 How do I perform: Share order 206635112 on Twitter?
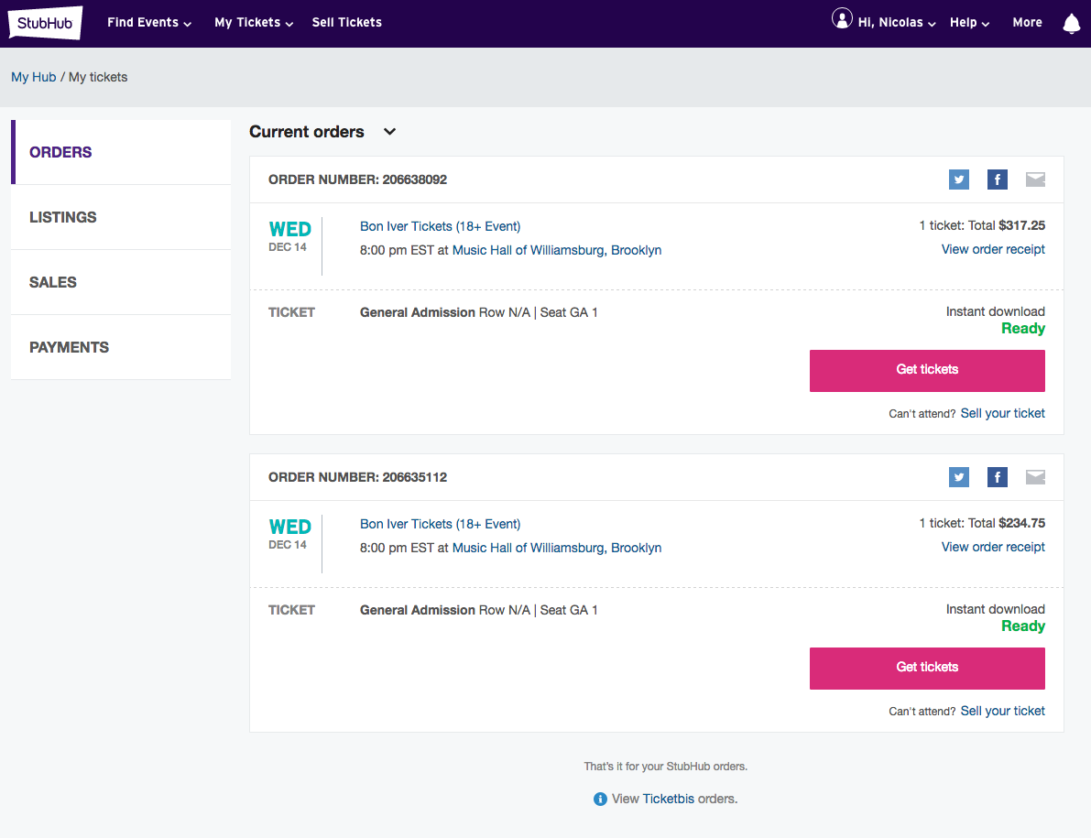point(958,477)
